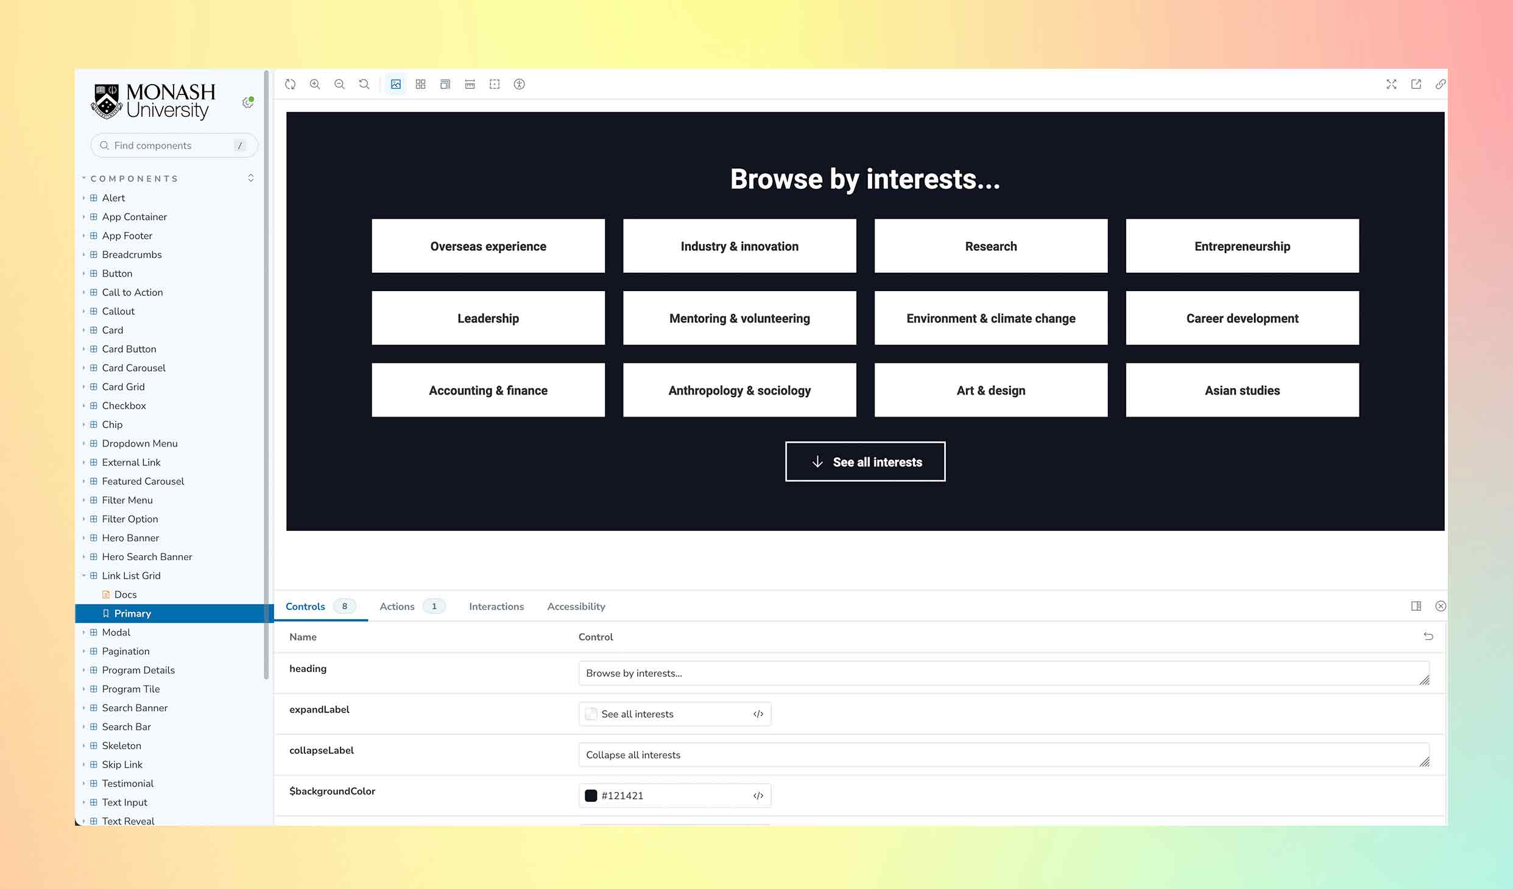Open the Career development card
Screen dimensions: 1513x889
tap(1243, 318)
